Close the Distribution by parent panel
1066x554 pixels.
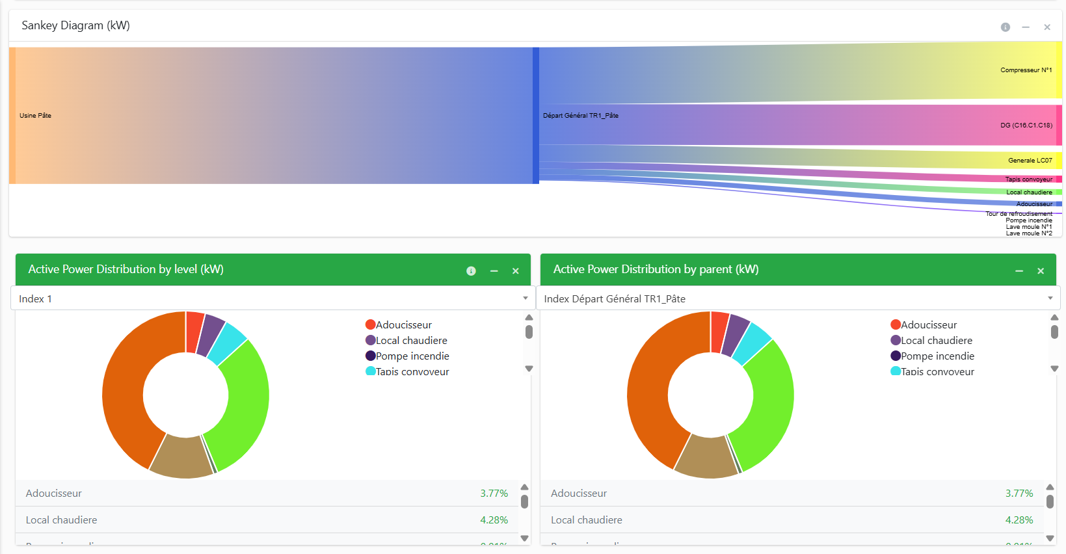pos(1041,271)
